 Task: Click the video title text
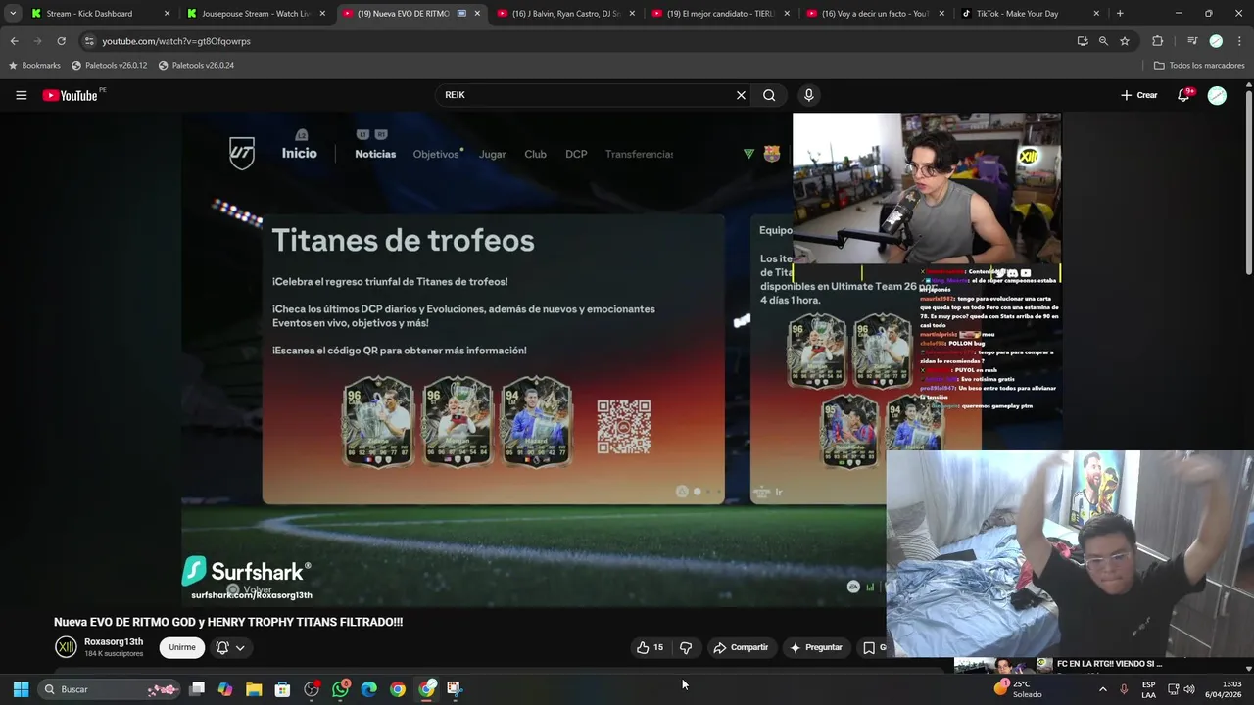click(228, 622)
